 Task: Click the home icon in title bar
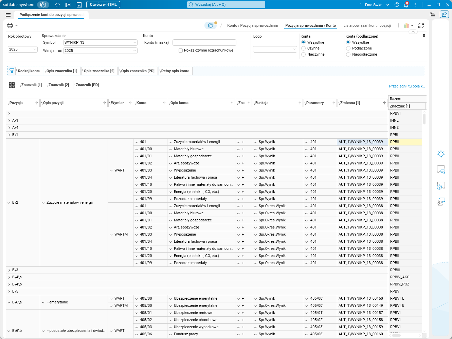pyautogui.click(x=57, y=5)
